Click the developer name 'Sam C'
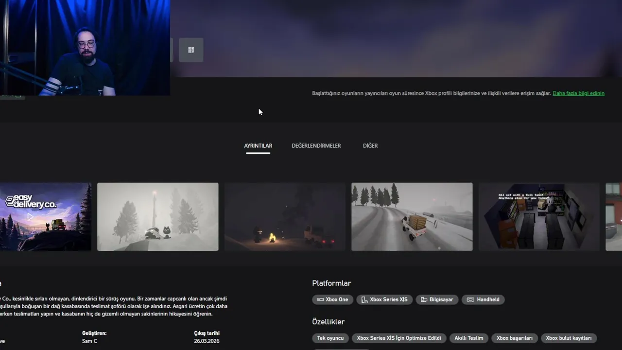The height and width of the screenshot is (350, 622). [x=89, y=341]
